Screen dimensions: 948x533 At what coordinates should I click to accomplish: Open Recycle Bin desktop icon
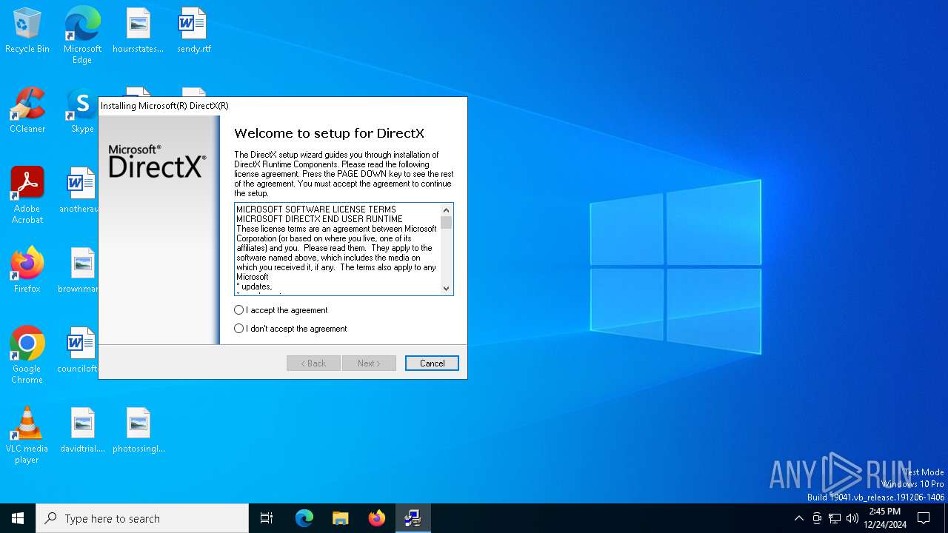(27, 31)
